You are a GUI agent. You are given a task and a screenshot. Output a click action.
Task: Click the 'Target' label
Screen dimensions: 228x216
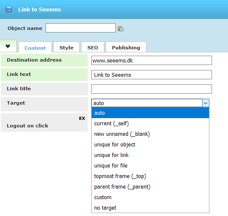(x=16, y=103)
